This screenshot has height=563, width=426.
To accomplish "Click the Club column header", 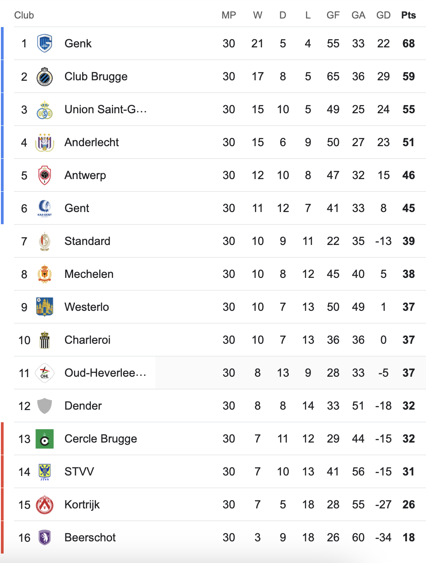I will 24,15.
